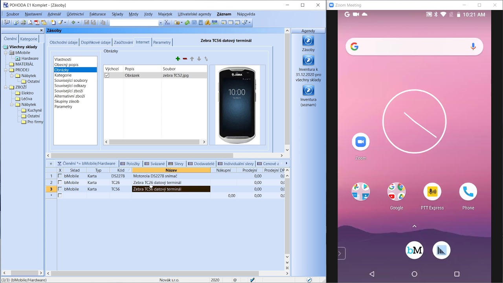Viewport: 503px width, 283px height.
Task: Toggle the Výchozí checkbox for zebra TC52.jpg
Action: [107, 75]
